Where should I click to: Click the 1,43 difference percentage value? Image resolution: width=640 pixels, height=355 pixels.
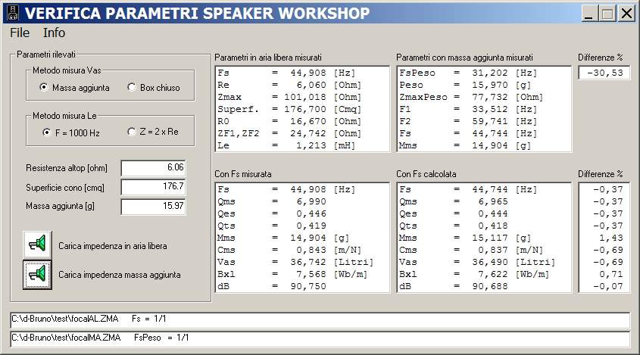pyautogui.click(x=611, y=238)
